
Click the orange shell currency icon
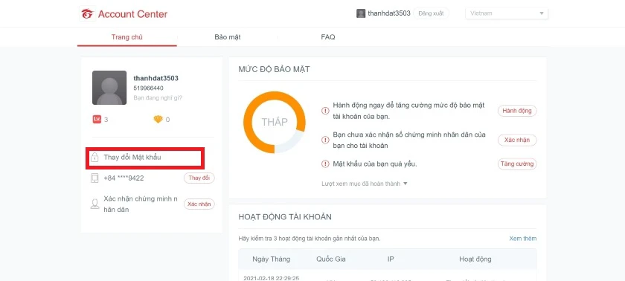click(158, 120)
